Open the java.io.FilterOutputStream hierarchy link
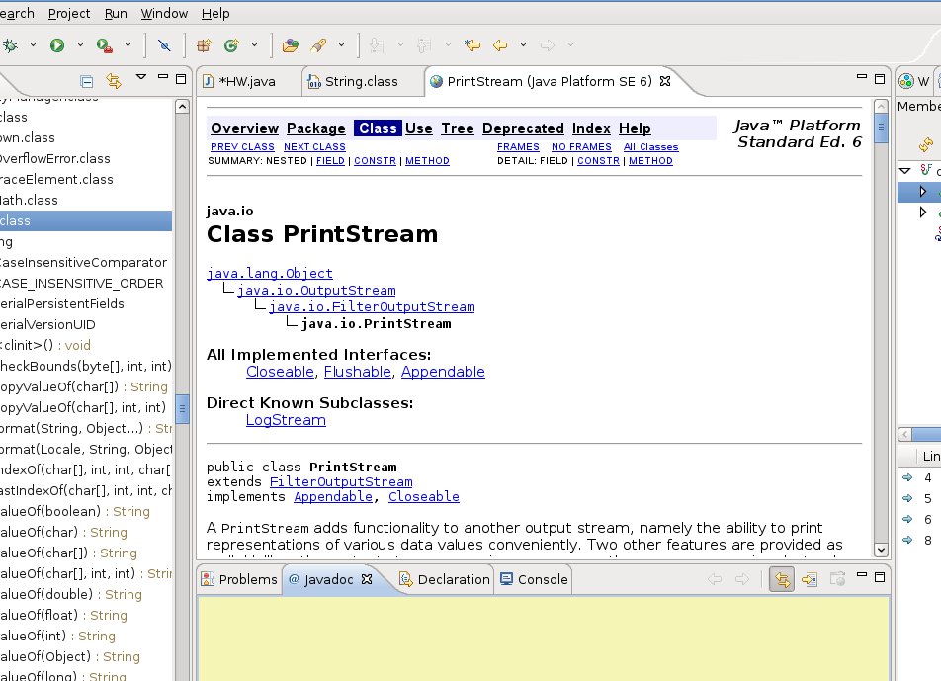Viewport: 941px width, 681px height. (372, 307)
